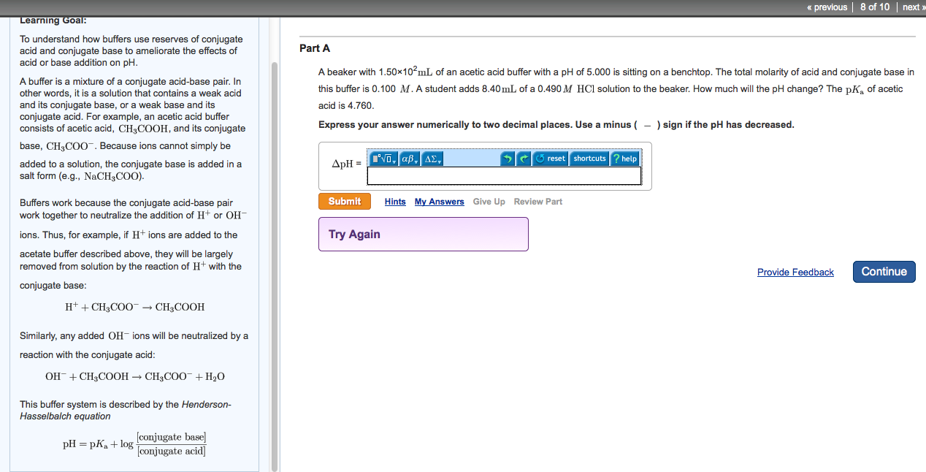The height and width of the screenshot is (472, 926).
Task: Click the 'Learning Goal:' heading
Action: 53,20
